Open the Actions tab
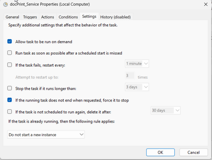The height and width of the screenshot is (160, 212). click(47, 17)
